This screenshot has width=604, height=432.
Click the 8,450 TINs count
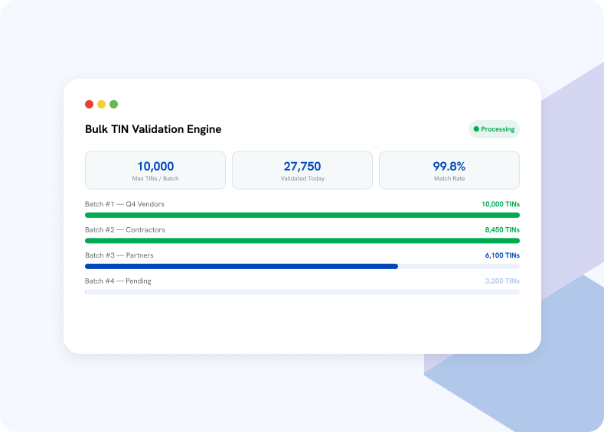pos(502,229)
